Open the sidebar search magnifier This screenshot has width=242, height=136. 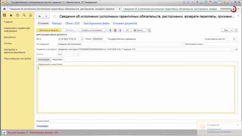(x=24, y=15)
